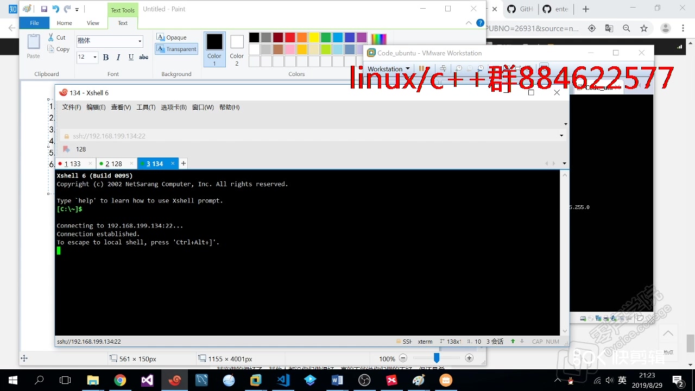Open the Windows notification center
Viewport: 695px width, 391px height.
pos(678,380)
